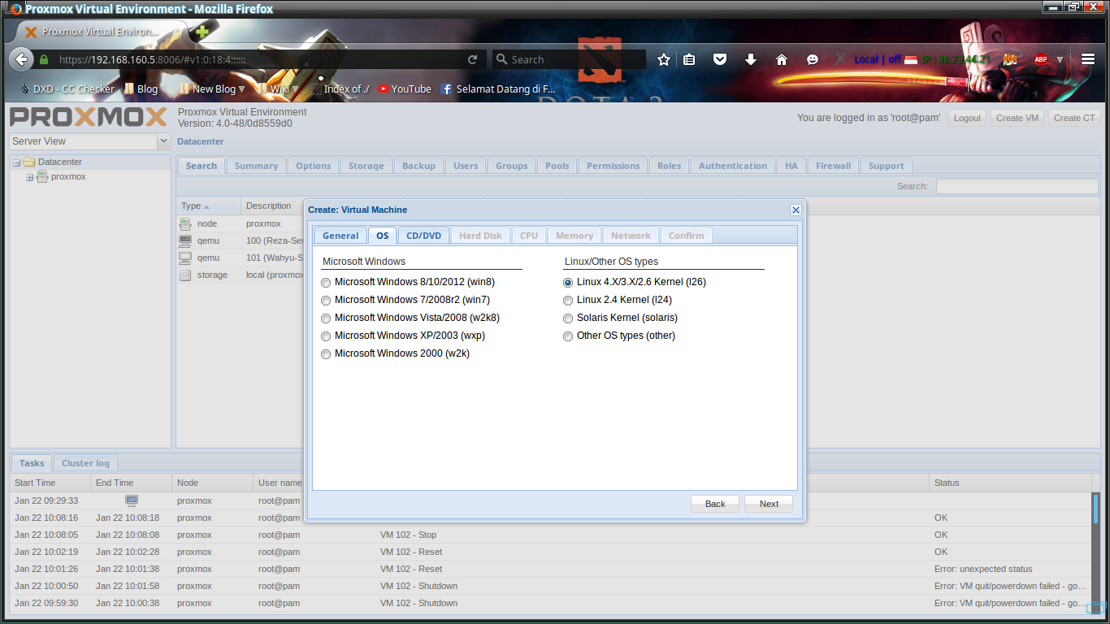Image resolution: width=1110 pixels, height=624 pixels.
Task: Click the node icon in the proxmox row
Action: pos(185,223)
